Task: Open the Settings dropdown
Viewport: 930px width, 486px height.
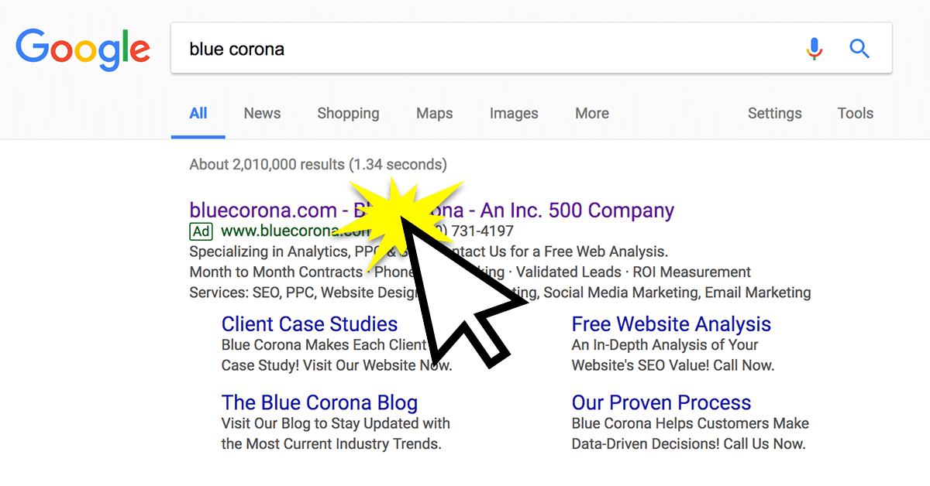Action: pos(775,113)
